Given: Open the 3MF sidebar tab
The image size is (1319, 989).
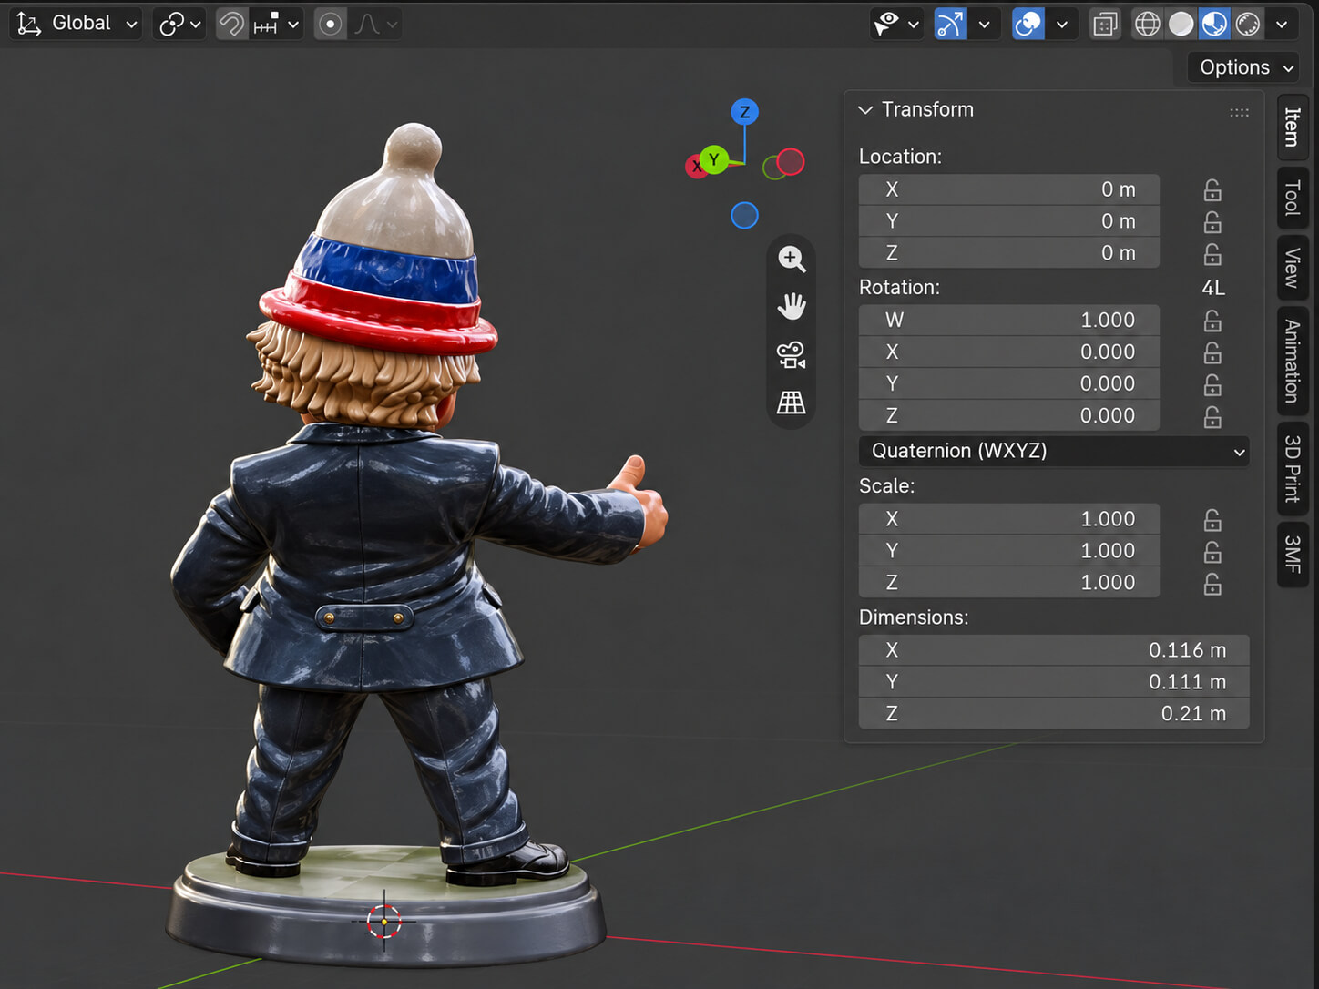Looking at the screenshot, I should tap(1293, 555).
